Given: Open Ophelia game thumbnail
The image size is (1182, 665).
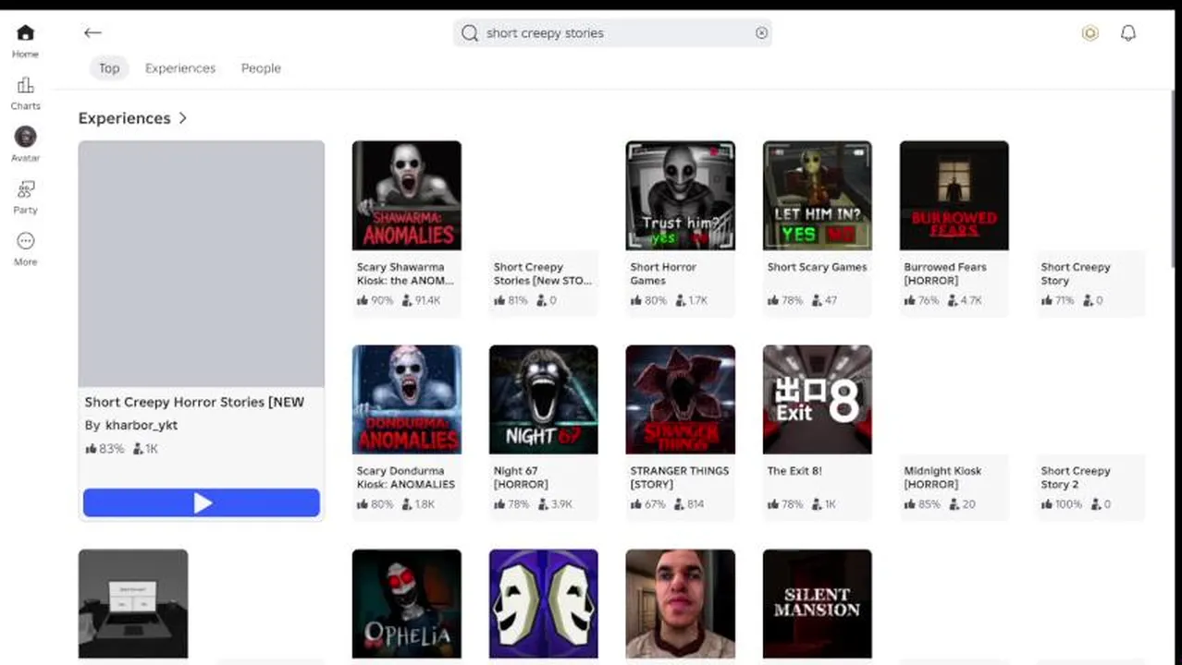Looking at the screenshot, I should click(407, 604).
